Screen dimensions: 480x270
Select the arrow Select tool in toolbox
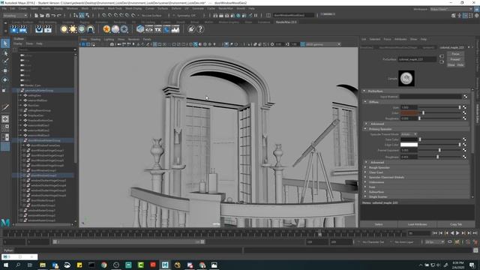coord(5,43)
